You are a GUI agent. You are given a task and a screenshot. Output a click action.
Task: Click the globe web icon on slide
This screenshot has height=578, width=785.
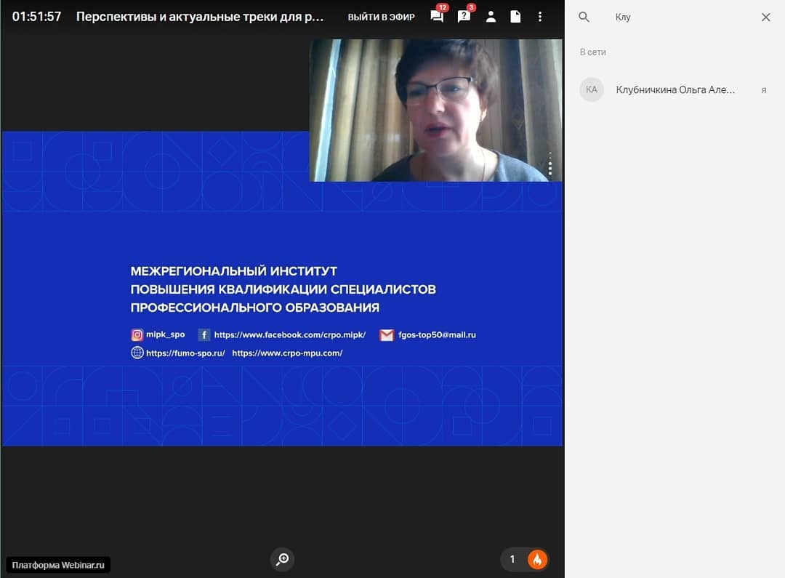pyautogui.click(x=137, y=353)
